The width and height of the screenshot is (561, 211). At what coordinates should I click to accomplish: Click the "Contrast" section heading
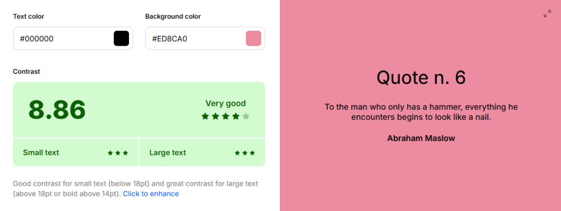(x=27, y=71)
